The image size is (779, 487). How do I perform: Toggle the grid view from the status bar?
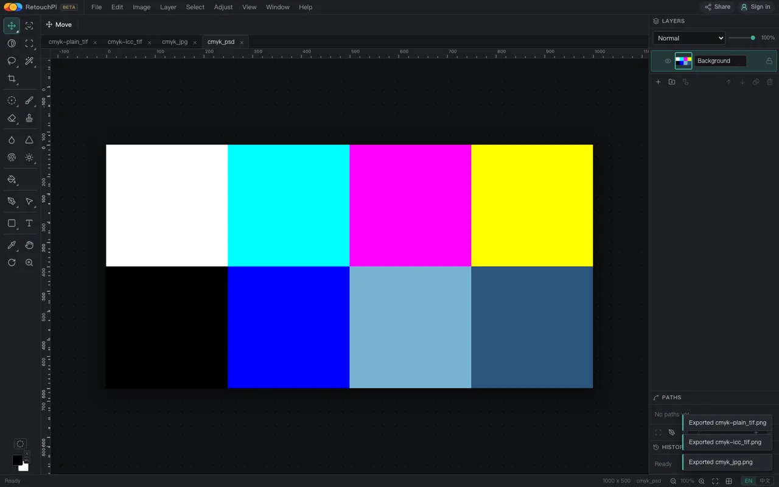click(x=729, y=481)
